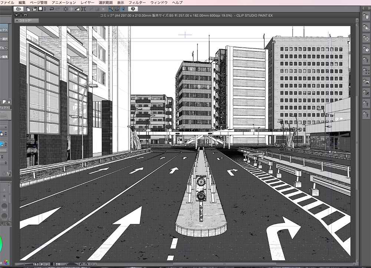Enable the snap to ruler toggle
Viewport: 371px width, 268px height.
111,9
